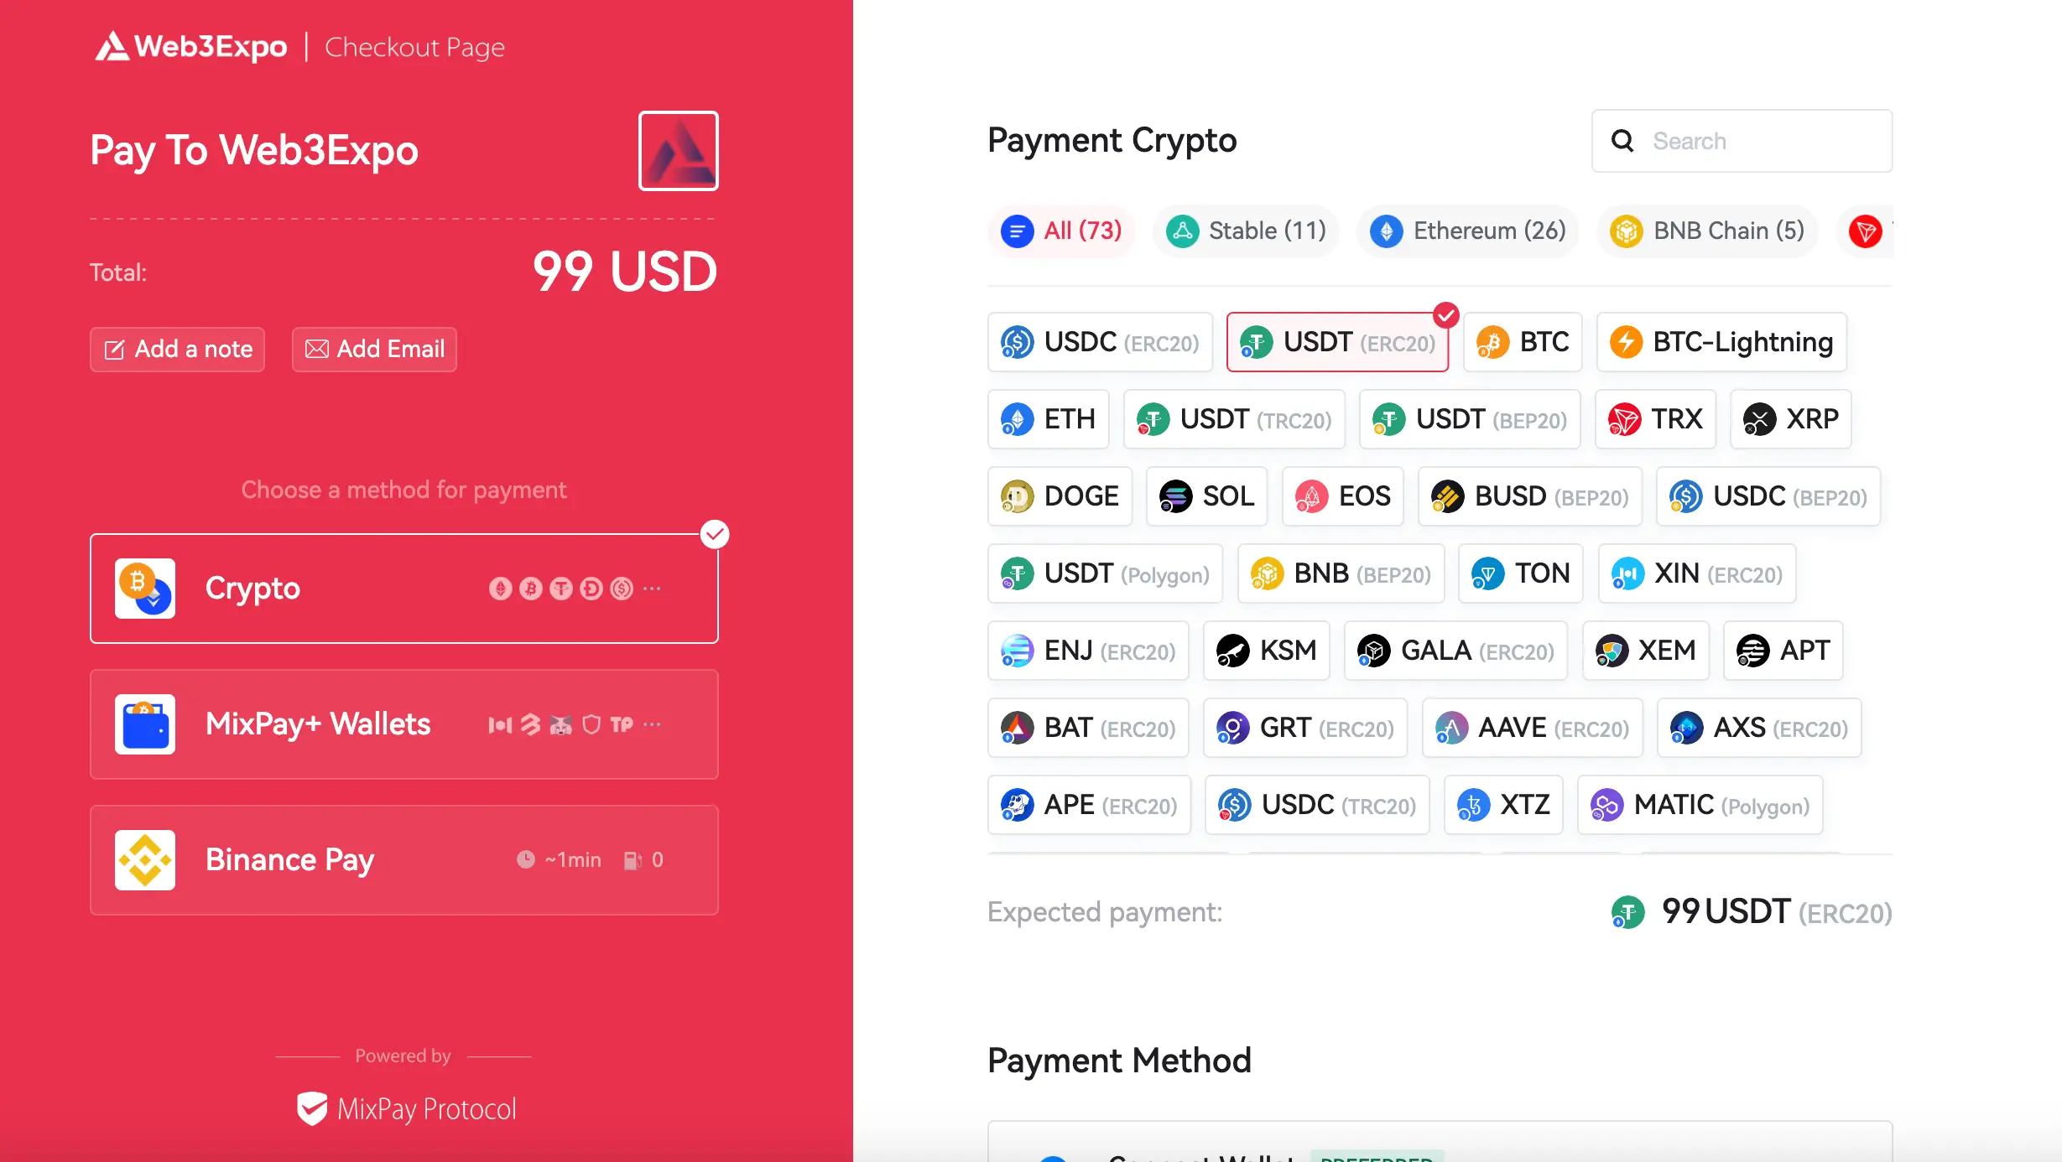
Task: Select USDT (ERC20) payment crypto
Action: tap(1337, 341)
